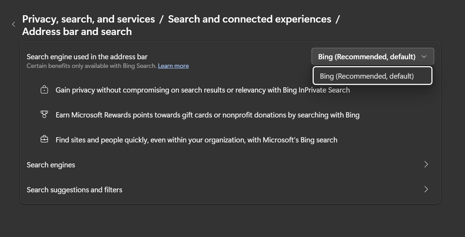
Task: Click the Search engines settings entry
Action: pos(51,165)
